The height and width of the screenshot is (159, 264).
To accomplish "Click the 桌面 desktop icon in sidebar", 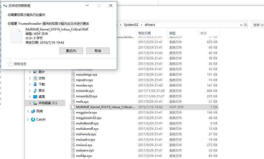I will 35,97.
